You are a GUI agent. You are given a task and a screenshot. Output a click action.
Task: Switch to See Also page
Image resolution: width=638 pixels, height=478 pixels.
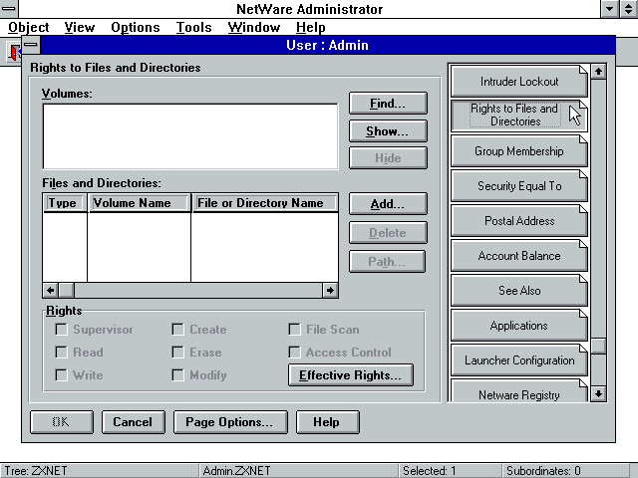pos(519,291)
